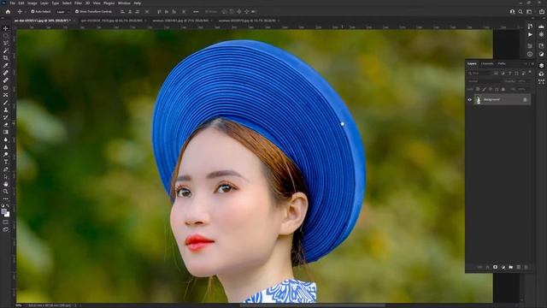Select the Hand tool

click(x=6, y=184)
